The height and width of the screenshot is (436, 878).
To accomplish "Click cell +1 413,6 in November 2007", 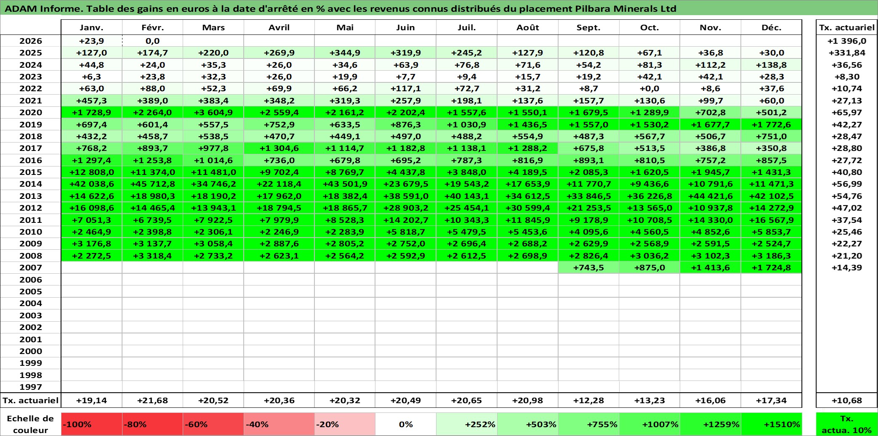I will 710,267.
